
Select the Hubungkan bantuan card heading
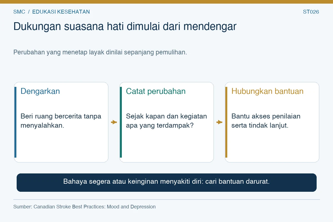tap(268, 91)
